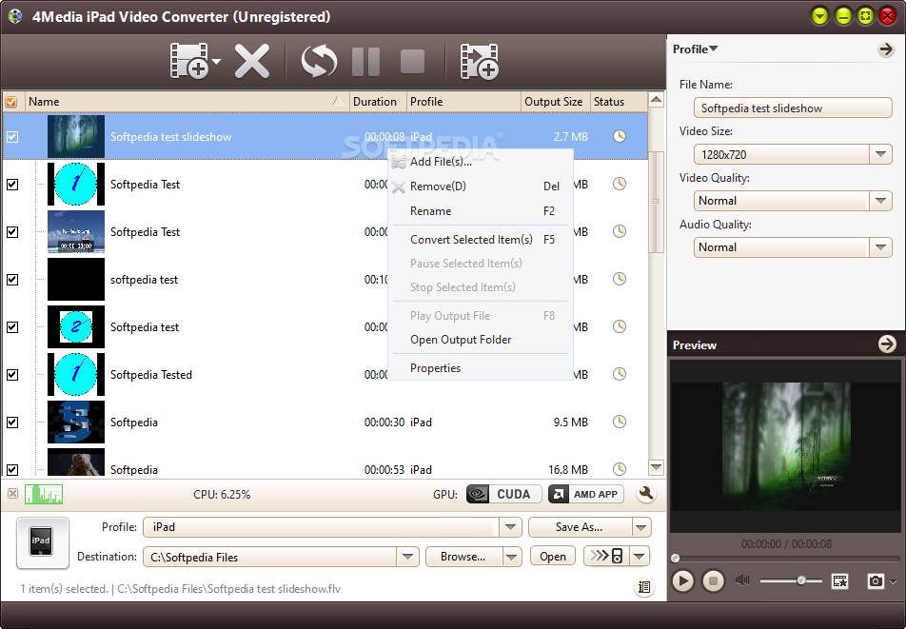The height and width of the screenshot is (629, 906).
Task: Open the snapshot options arrow
Action: (x=894, y=581)
